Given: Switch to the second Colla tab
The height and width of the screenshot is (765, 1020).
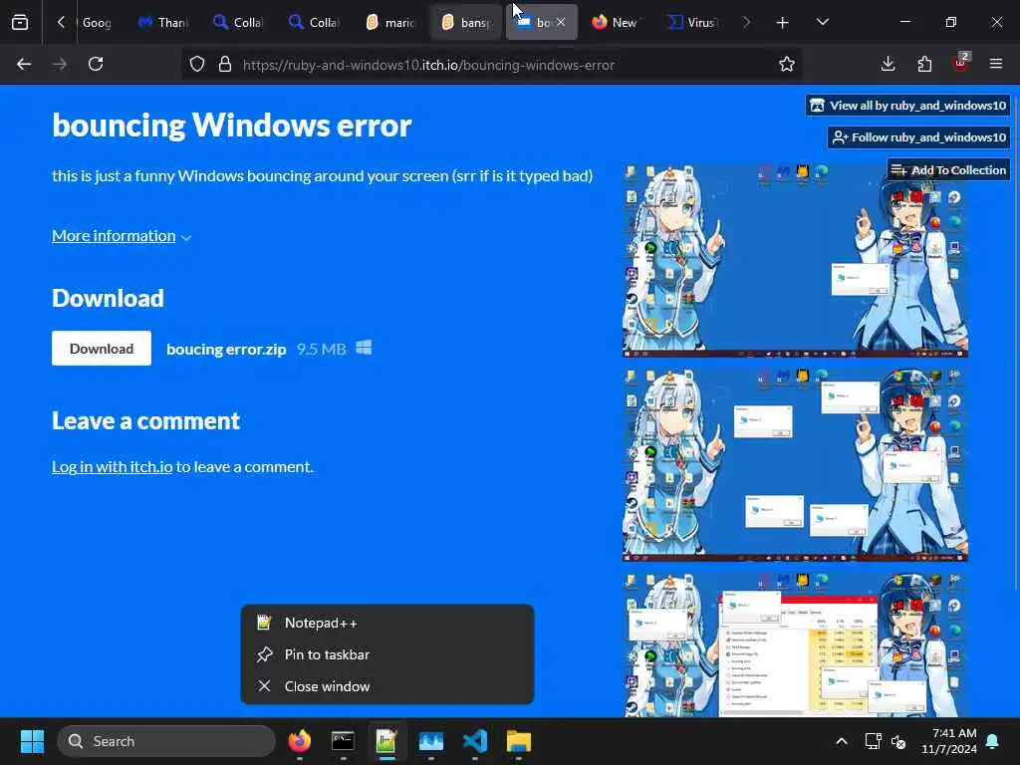Looking at the screenshot, I should [314, 22].
